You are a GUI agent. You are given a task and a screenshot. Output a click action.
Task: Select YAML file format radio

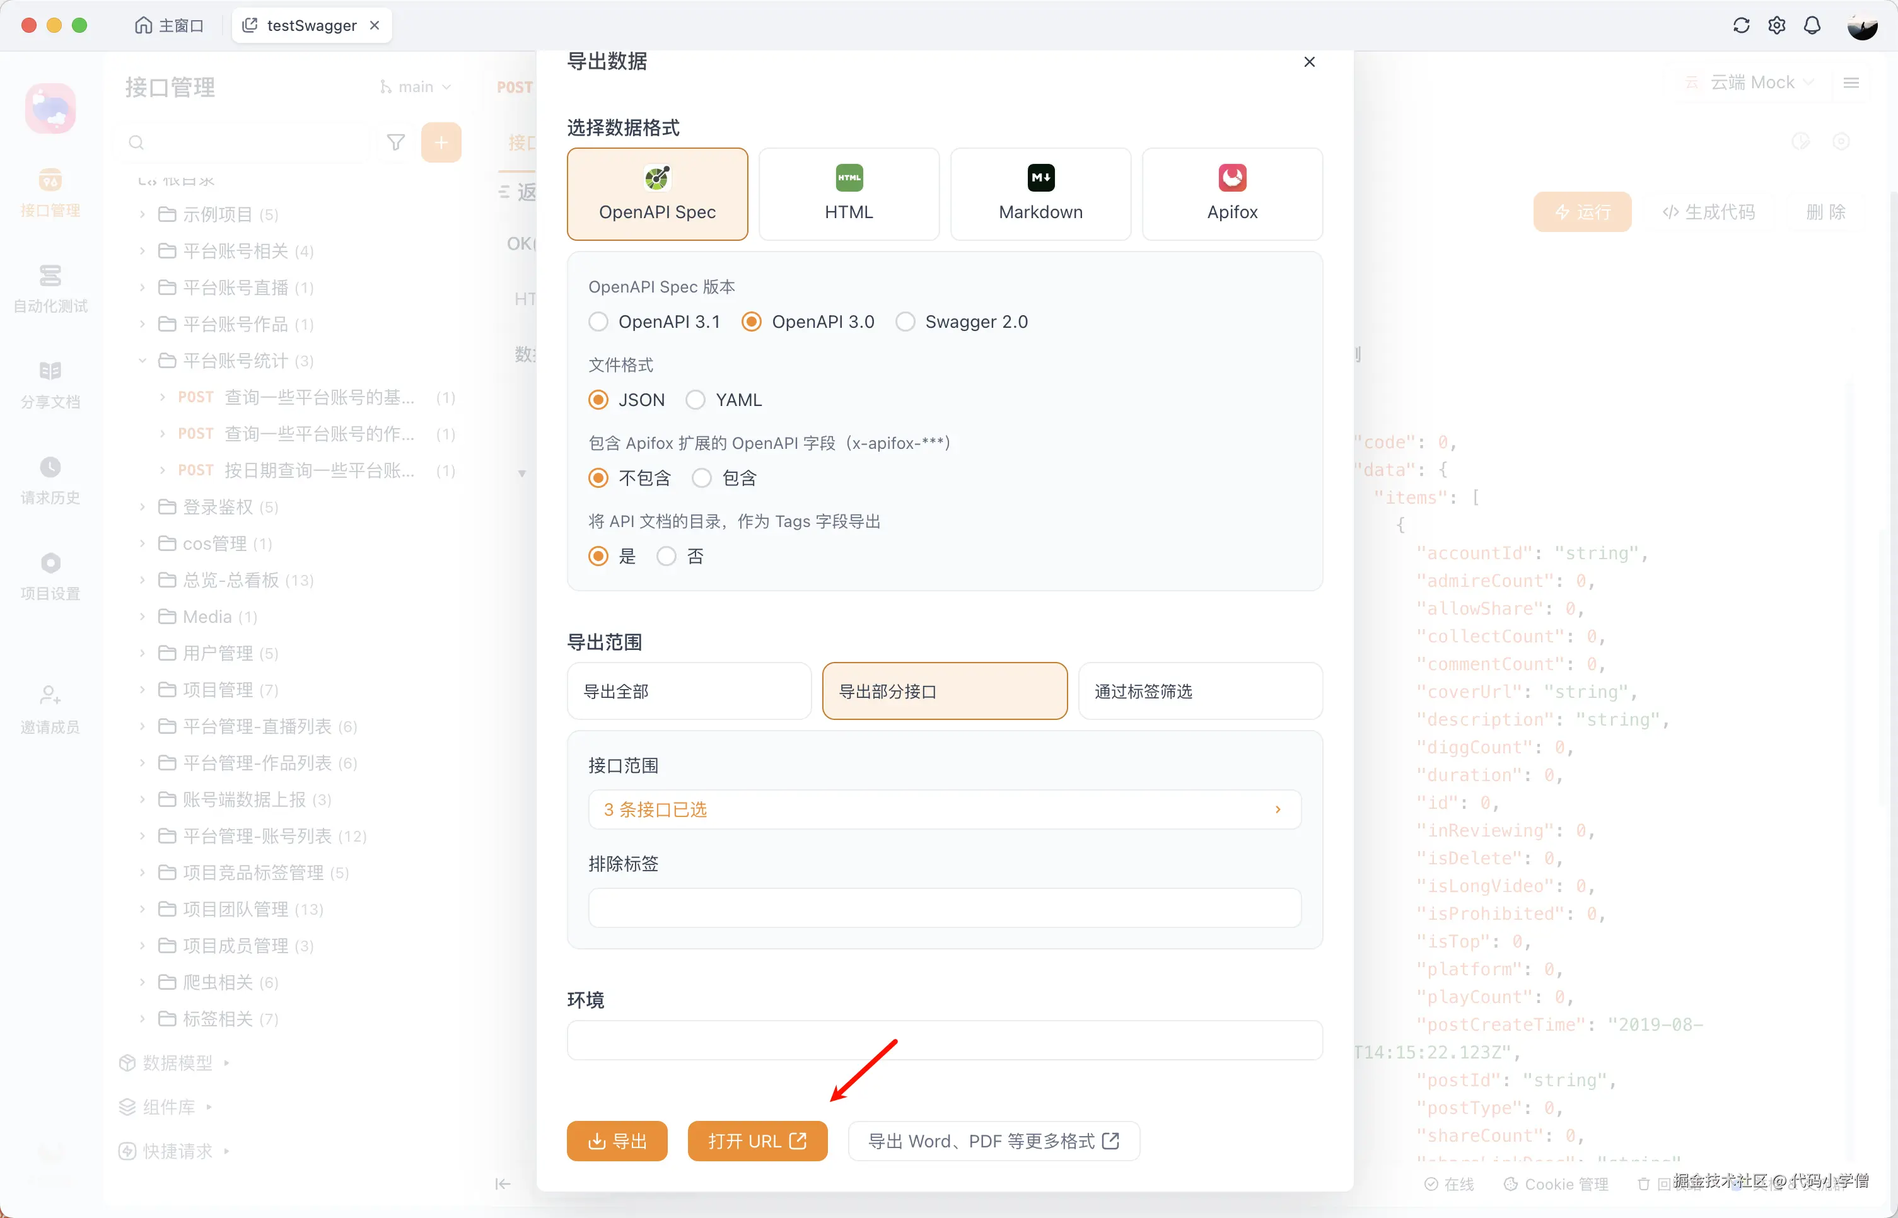point(695,400)
